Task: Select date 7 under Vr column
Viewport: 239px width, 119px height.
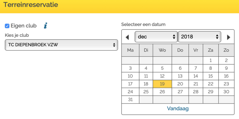Action: coord(196,68)
